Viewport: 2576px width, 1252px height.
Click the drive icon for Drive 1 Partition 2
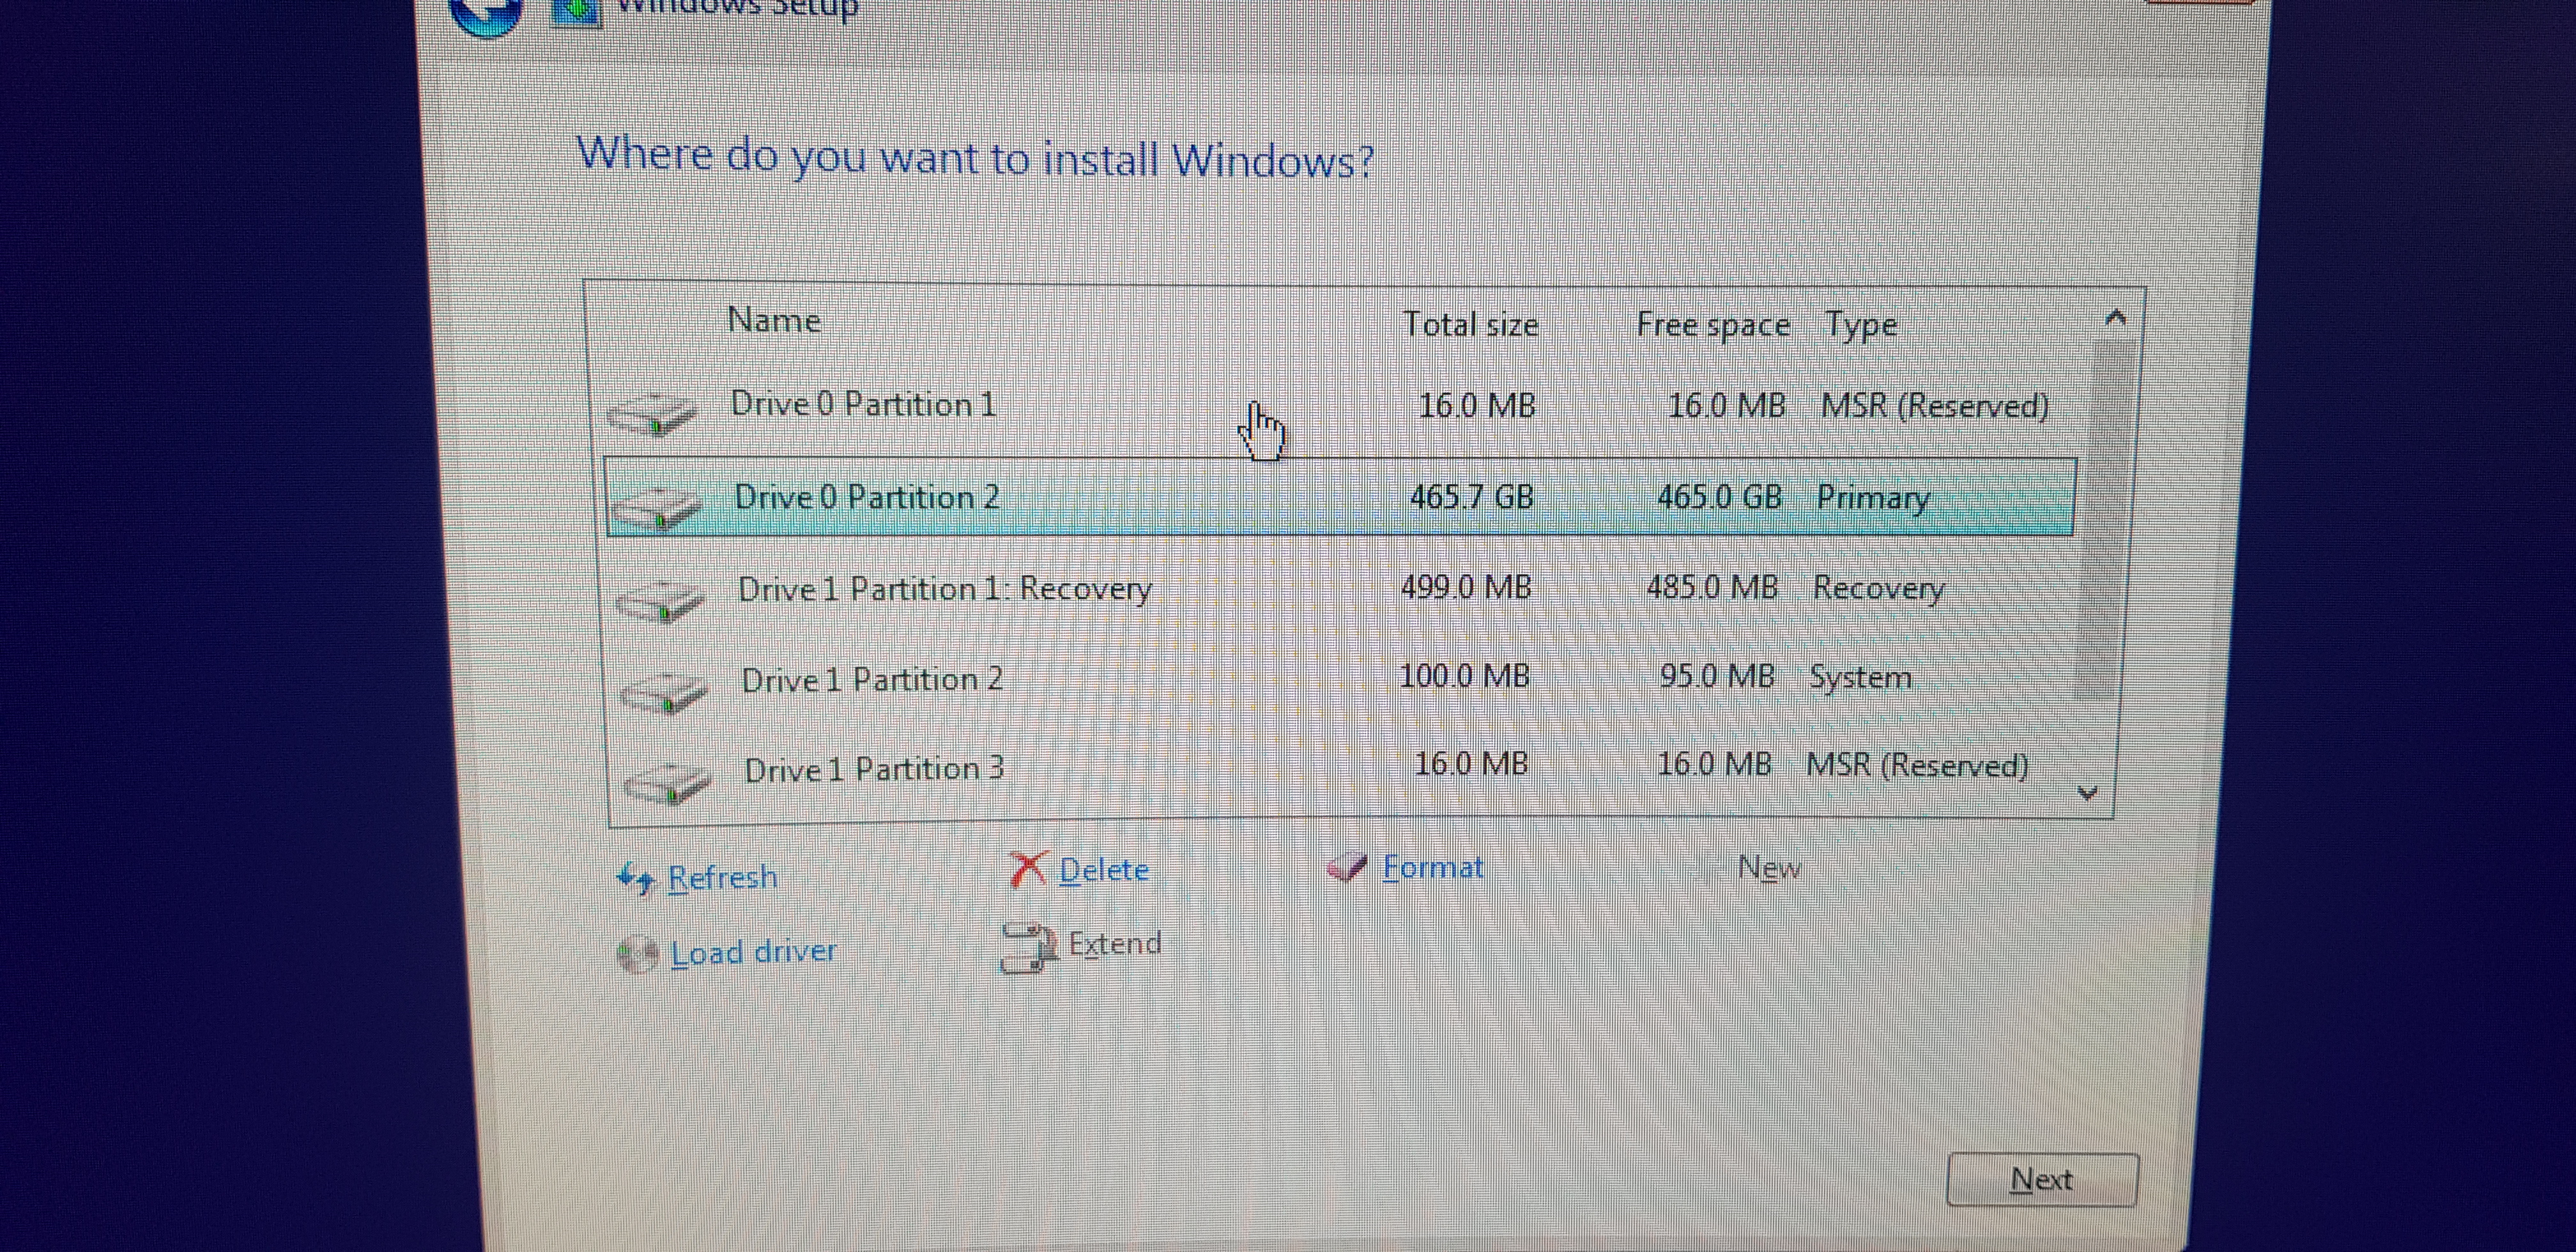point(664,692)
